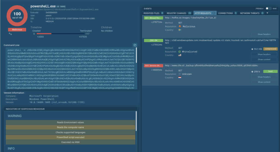Click the indicators panel scrollbar

point(136,121)
